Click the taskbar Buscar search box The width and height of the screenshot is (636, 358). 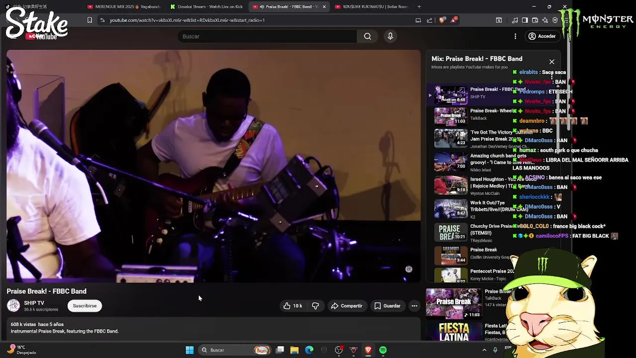pos(236,350)
